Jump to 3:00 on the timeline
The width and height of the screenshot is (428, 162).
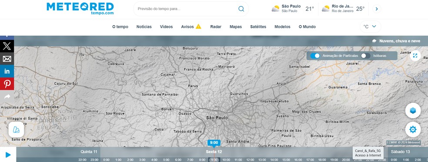(x=142, y=160)
